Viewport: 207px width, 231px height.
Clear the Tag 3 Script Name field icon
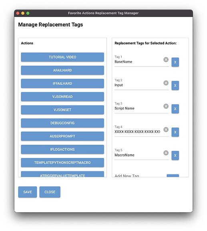point(166,106)
